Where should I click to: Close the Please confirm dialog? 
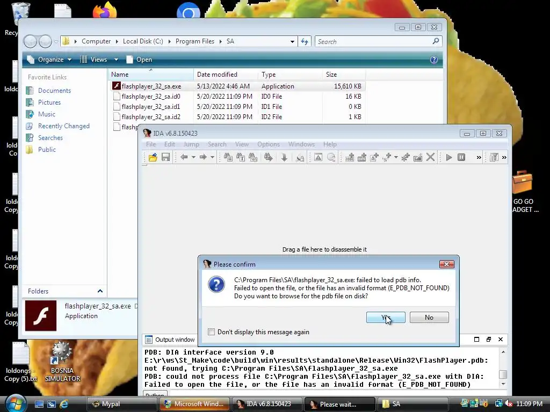[446, 264]
